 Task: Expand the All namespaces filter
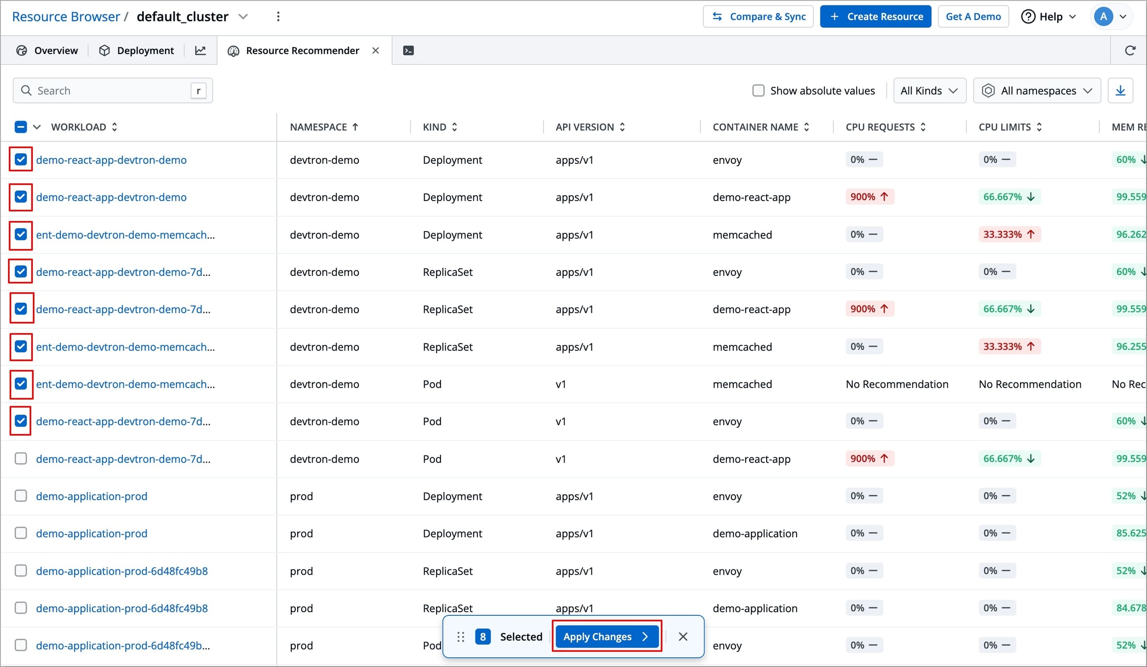[x=1036, y=91]
